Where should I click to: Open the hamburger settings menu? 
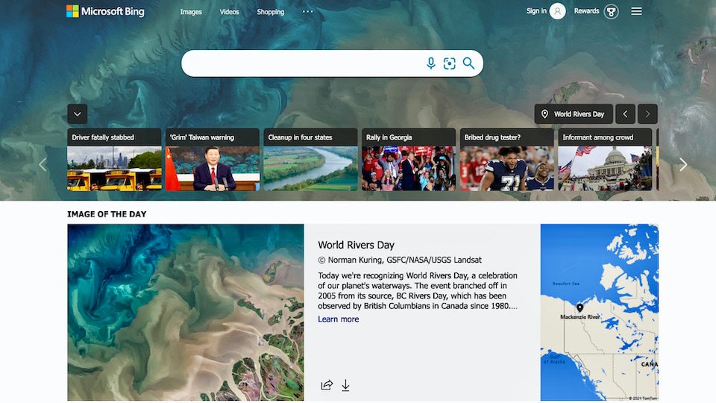636,11
